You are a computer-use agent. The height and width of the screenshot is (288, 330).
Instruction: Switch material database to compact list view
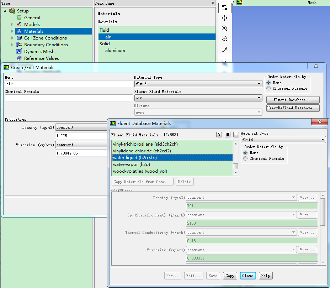[236, 134]
